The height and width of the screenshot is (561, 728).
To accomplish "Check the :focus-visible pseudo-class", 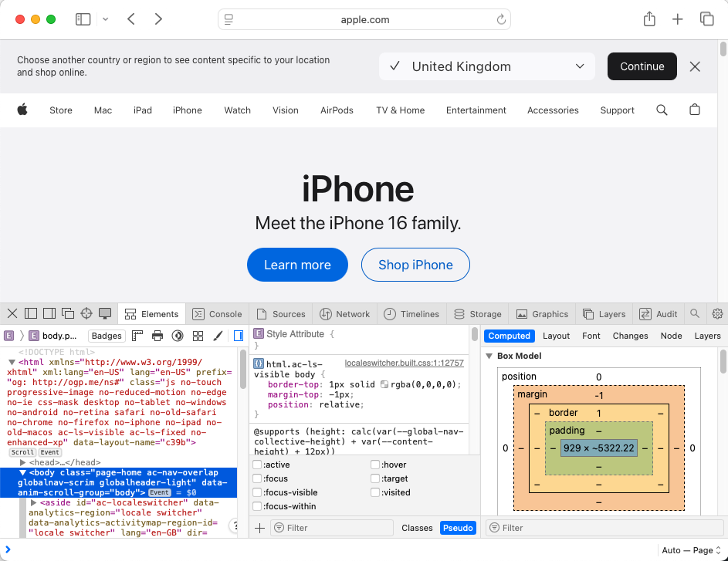I will point(257,492).
